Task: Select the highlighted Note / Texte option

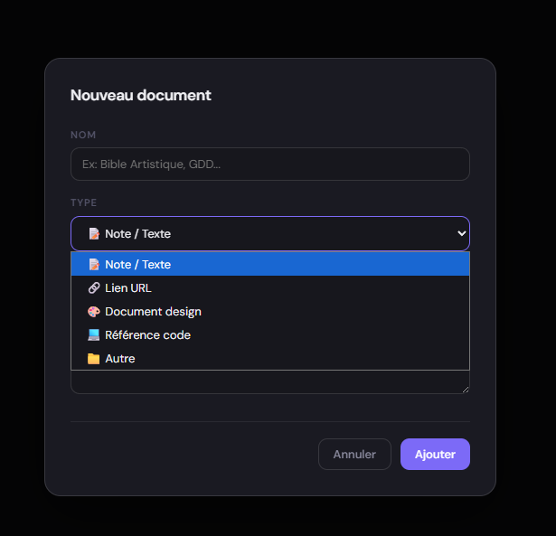Action: point(270,264)
